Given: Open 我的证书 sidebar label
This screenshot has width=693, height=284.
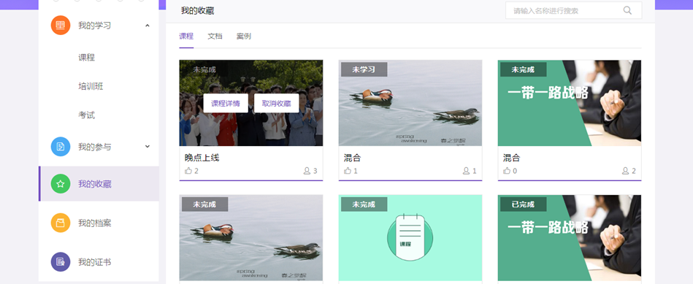Looking at the screenshot, I should click(95, 262).
